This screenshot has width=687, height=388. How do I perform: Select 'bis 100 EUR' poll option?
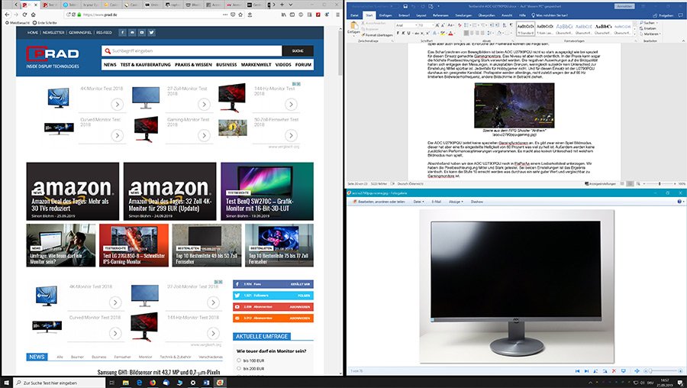point(239,361)
